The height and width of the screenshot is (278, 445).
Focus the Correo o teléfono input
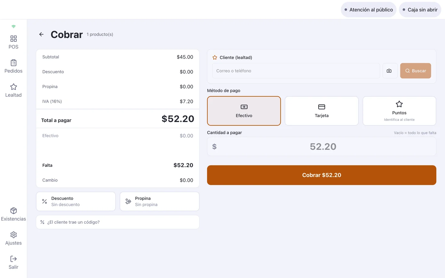coord(296,71)
